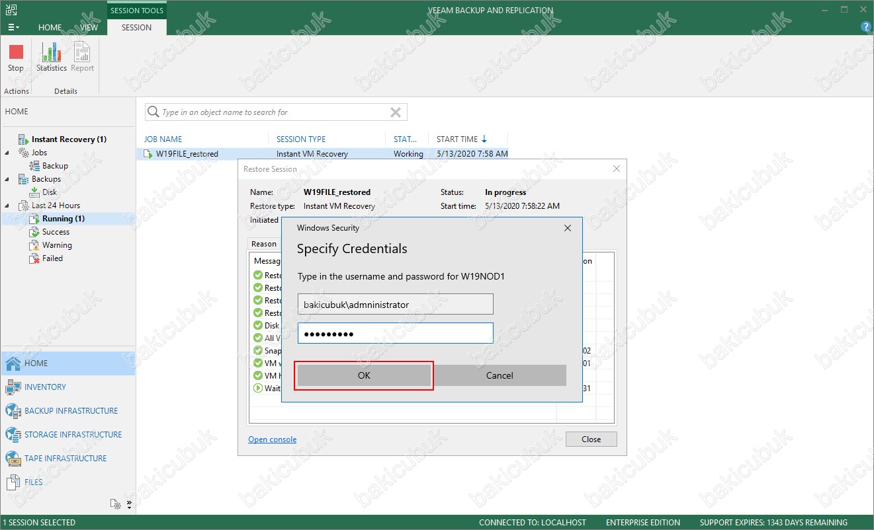Viewport: 874px width, 530px height.
Task: Close the Windows Security dialog
Action: (567, 228)
